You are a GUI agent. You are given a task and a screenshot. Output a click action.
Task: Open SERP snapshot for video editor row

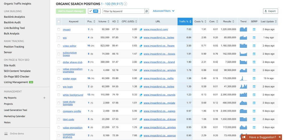coord(254,46)
